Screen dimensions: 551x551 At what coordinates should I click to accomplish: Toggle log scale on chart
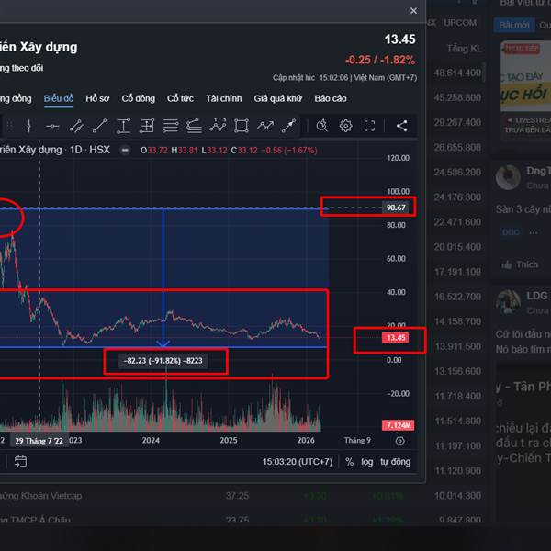[366, 462]
